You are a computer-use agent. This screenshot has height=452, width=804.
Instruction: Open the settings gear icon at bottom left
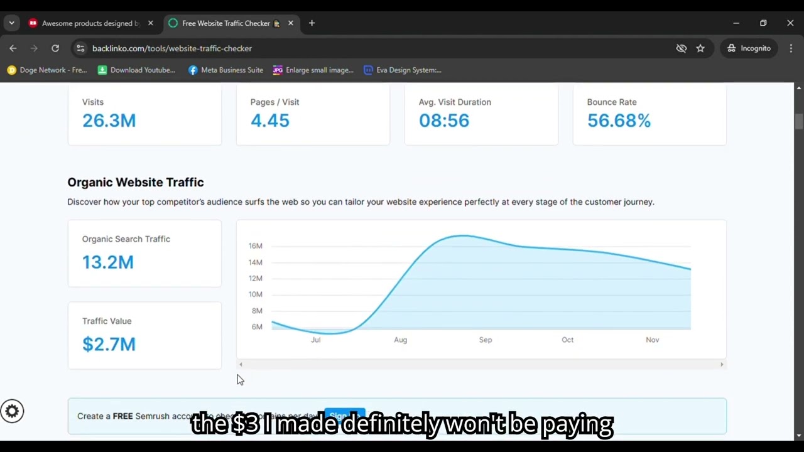coord(12,411)
